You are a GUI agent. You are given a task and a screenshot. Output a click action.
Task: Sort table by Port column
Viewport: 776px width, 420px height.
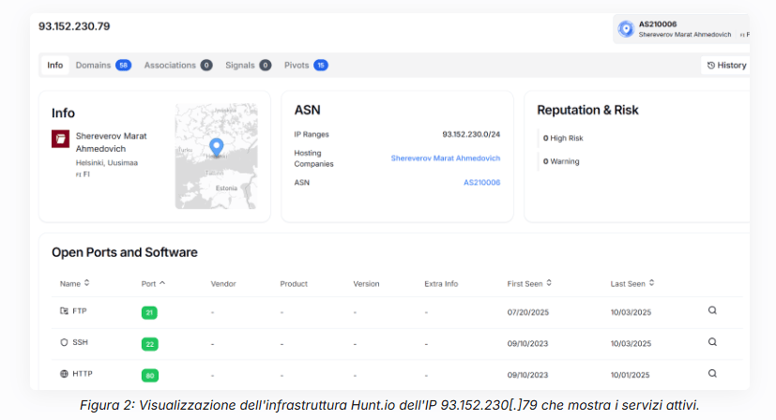pos(153,282)
